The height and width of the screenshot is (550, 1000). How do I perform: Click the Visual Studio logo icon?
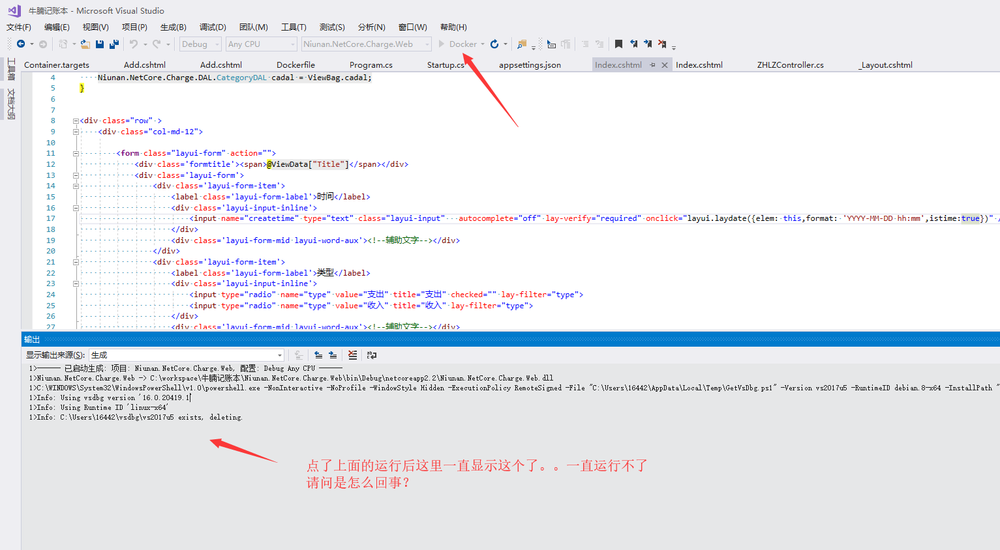14,10
